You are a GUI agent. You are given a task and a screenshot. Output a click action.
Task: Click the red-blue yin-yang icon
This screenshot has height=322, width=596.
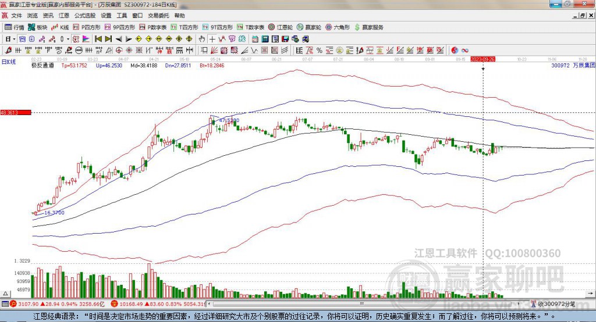[x=455, y=51]
